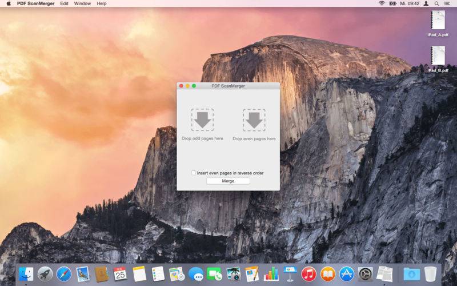Open the Apple menu
Screen dimensions: 457x286
pos(9,3)
